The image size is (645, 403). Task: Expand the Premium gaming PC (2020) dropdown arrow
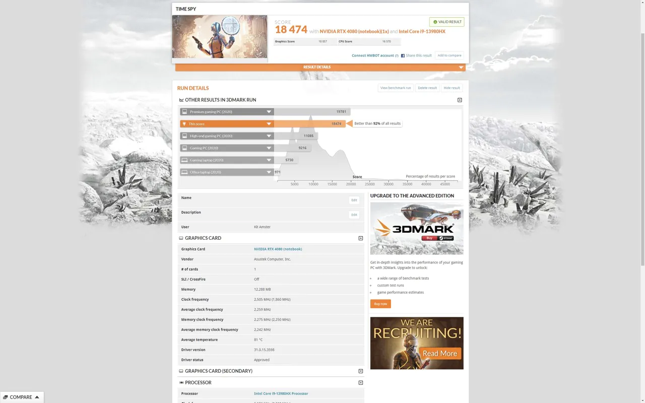pos(269,112)
